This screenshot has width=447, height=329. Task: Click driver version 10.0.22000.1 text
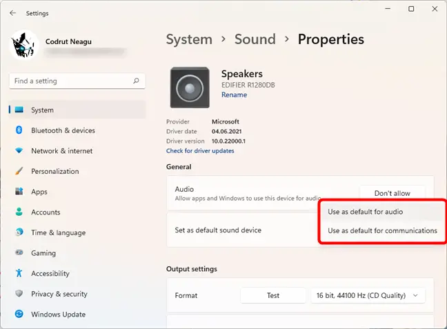228,141
